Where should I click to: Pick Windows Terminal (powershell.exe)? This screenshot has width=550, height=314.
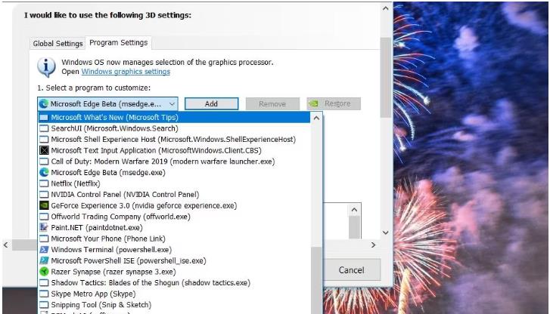174,250
